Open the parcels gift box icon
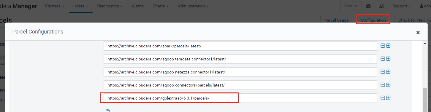This screenshot has width=431, height=112. tap(368, 6)
